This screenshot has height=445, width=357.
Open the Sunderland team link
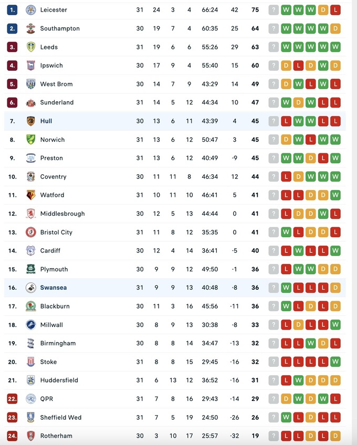(x=57, y=102)
